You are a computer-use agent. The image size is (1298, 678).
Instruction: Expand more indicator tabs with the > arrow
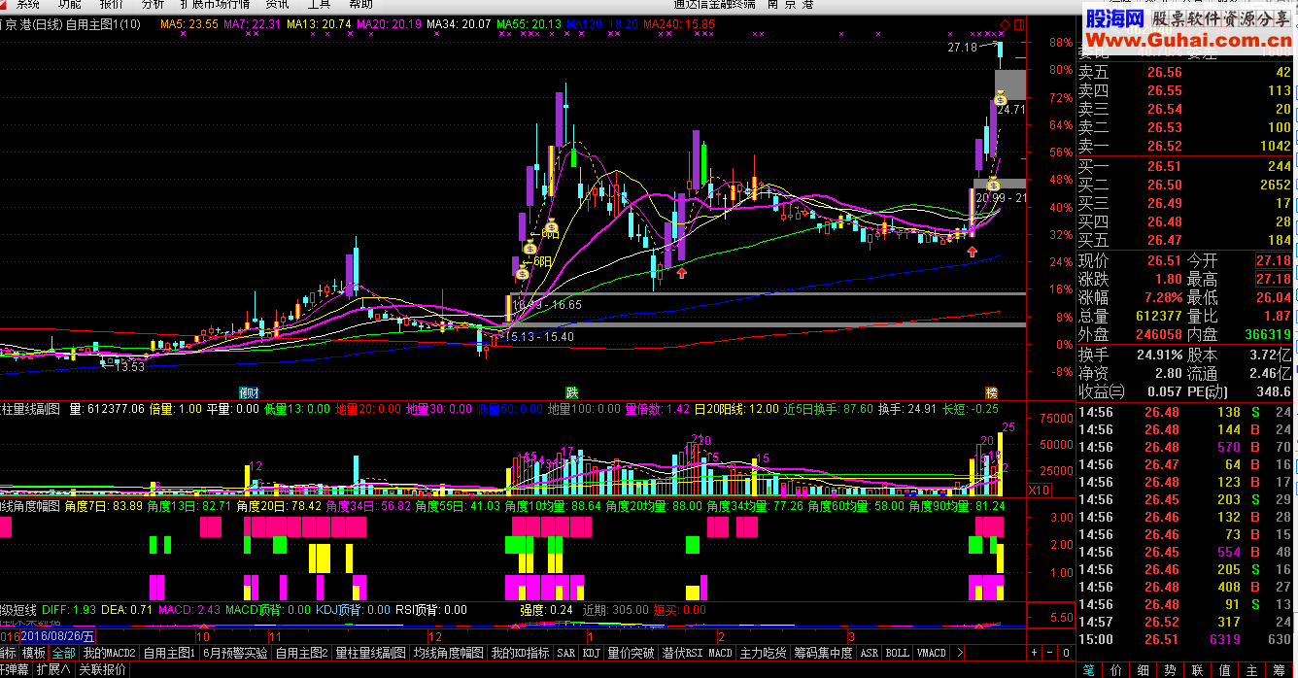tap(961, 653)
